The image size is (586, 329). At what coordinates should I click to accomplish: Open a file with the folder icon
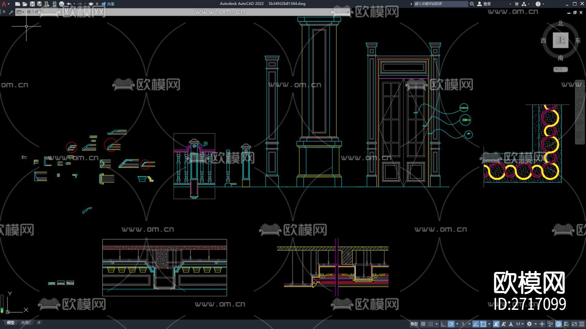25,4
